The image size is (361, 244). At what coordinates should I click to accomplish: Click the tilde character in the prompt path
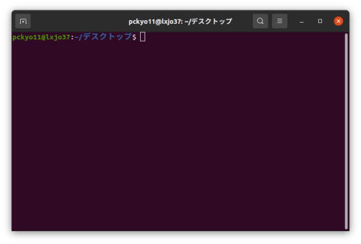[76, 37]
